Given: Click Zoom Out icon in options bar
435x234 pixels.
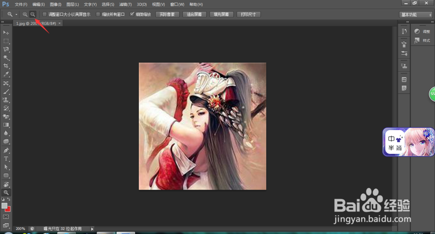Looking at the screenshot, I should [33, 14].
